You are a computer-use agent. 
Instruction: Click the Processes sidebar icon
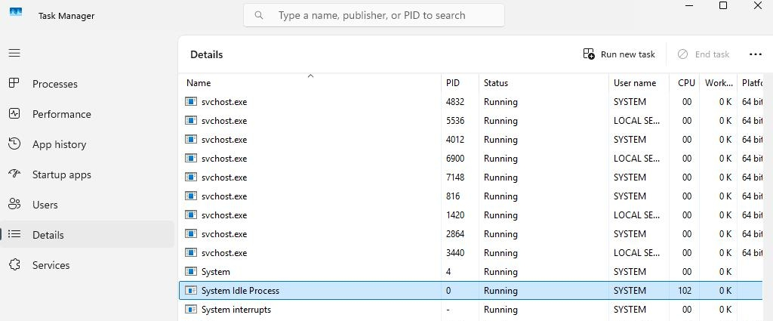[14, 83]
